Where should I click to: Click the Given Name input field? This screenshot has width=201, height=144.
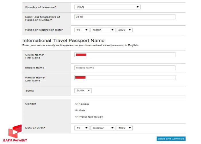(x=125, y=55)
